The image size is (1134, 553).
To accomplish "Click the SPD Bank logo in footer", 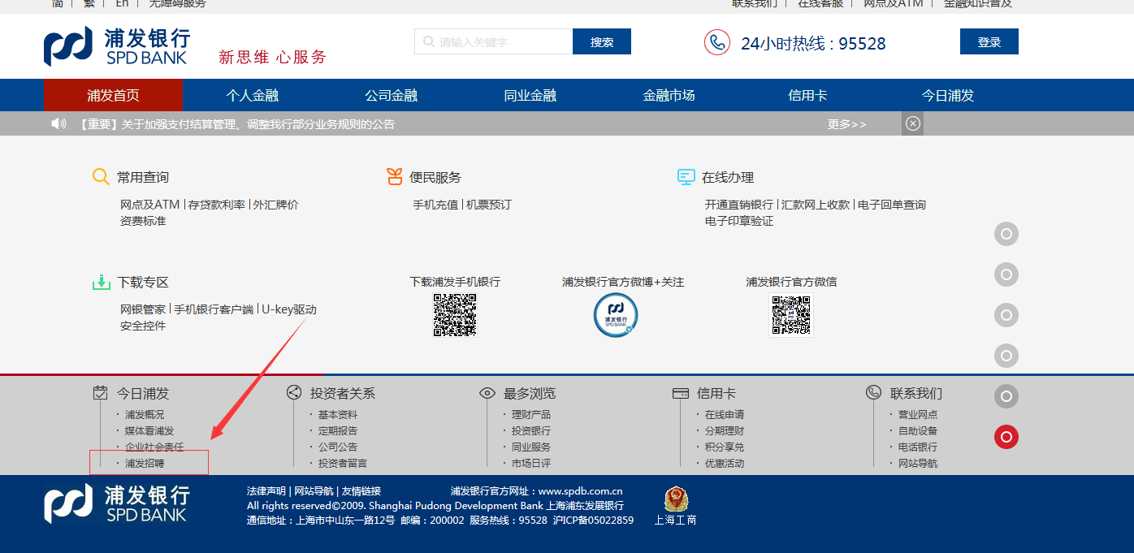I will click(117, 504).
